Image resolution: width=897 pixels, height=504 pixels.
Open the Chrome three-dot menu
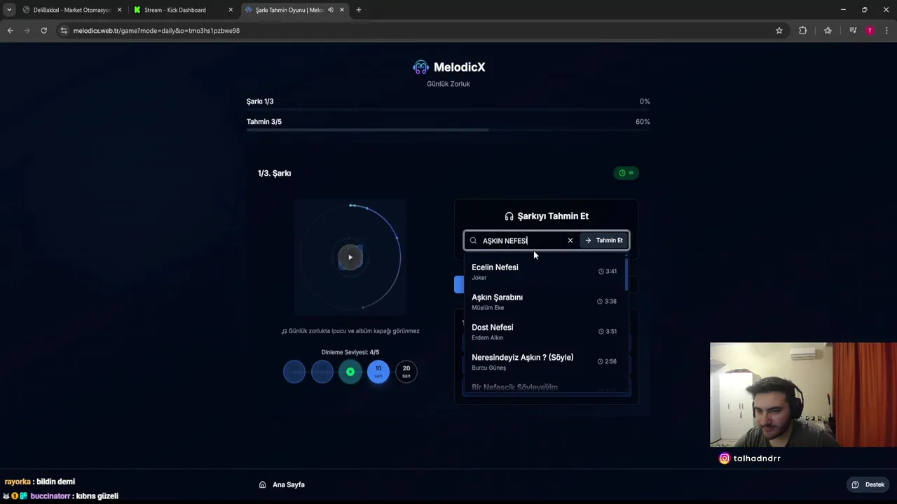887,31
